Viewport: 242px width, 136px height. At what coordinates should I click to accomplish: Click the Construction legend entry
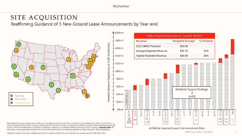click(x=19, y=99)
